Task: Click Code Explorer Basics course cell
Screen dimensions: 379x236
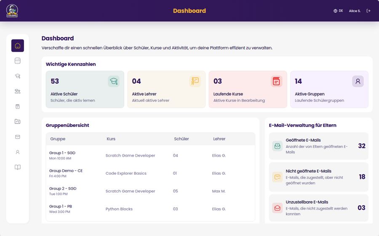Action: [x=126, y=173]
